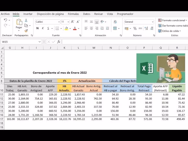Open Calibri font name dropdown
188x141 pixels.
59,22
